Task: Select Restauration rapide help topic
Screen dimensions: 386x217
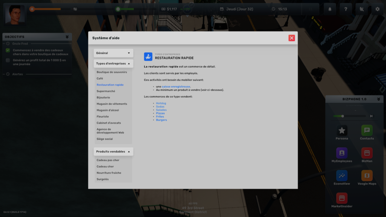Action: click(x=110, y=85)
